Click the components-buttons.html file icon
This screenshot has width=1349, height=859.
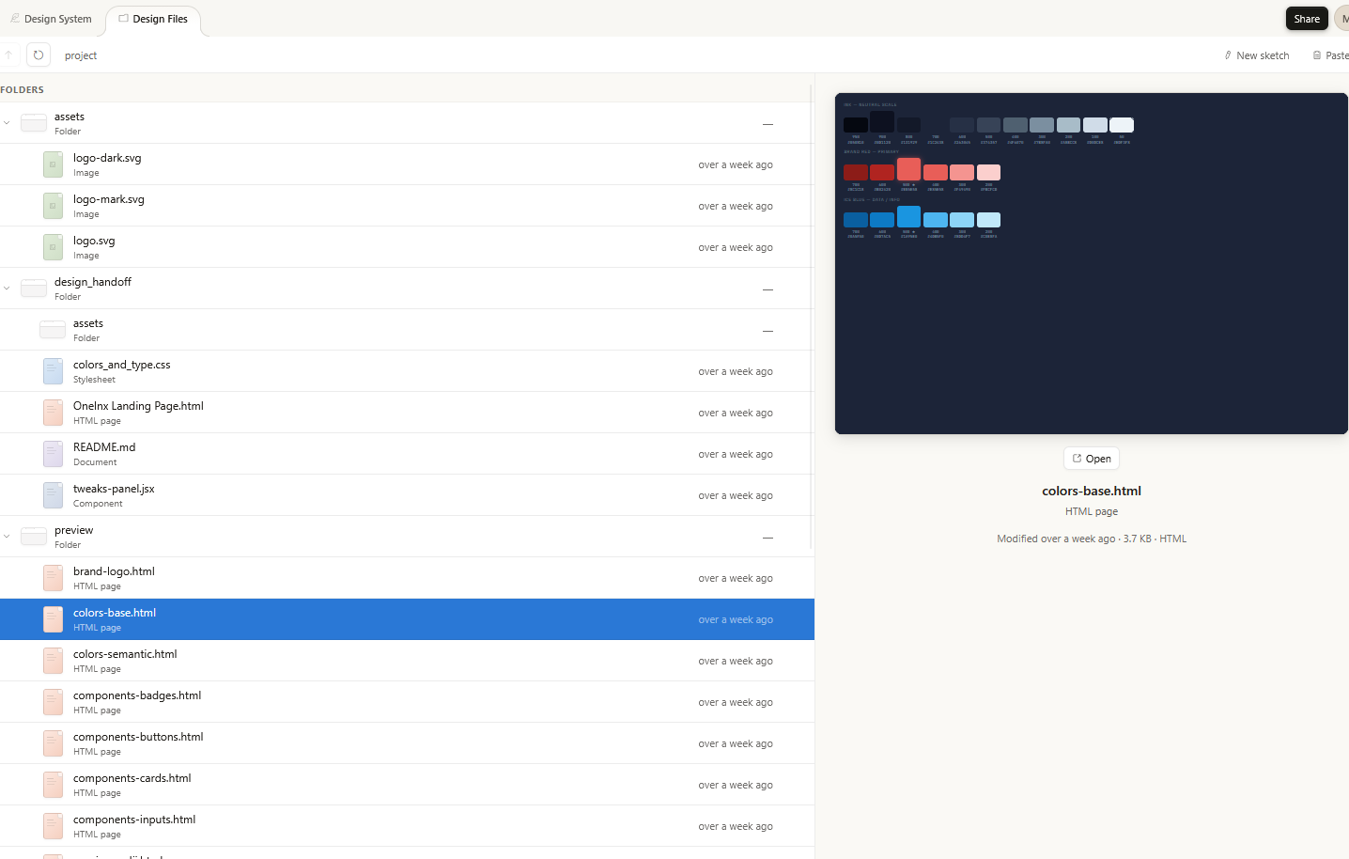53,743
